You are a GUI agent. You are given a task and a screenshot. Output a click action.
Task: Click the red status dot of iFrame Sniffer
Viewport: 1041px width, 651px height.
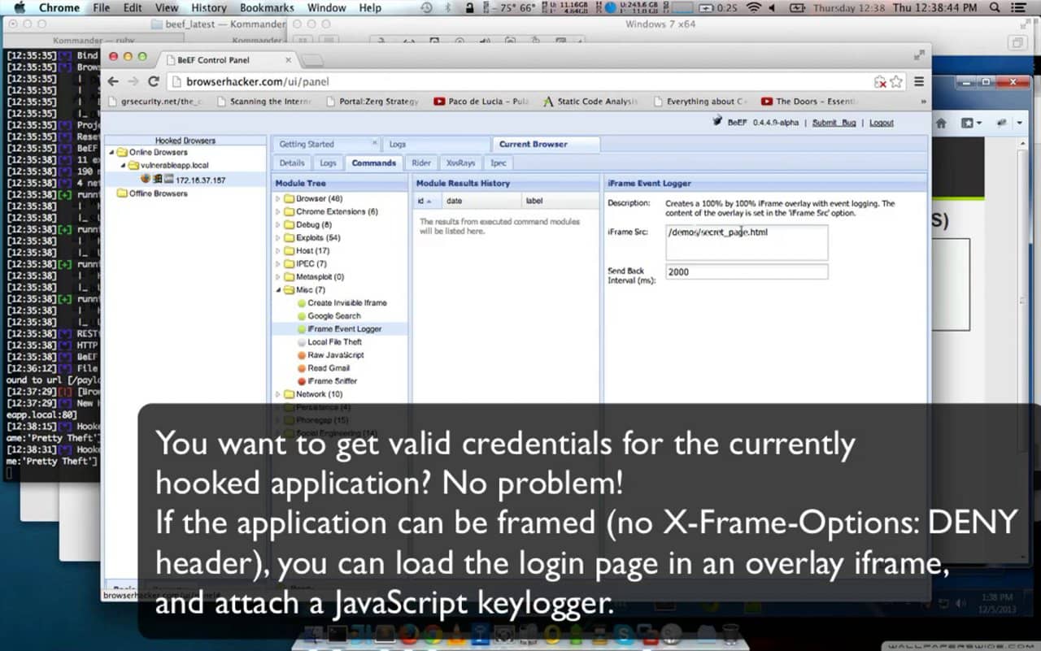(x=302, y=381)
